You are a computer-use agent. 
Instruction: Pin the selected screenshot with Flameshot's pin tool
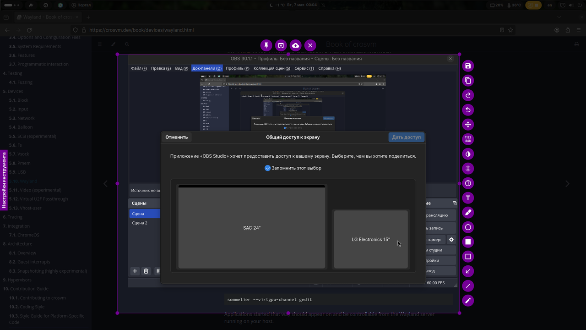click(x=266, y=45)
